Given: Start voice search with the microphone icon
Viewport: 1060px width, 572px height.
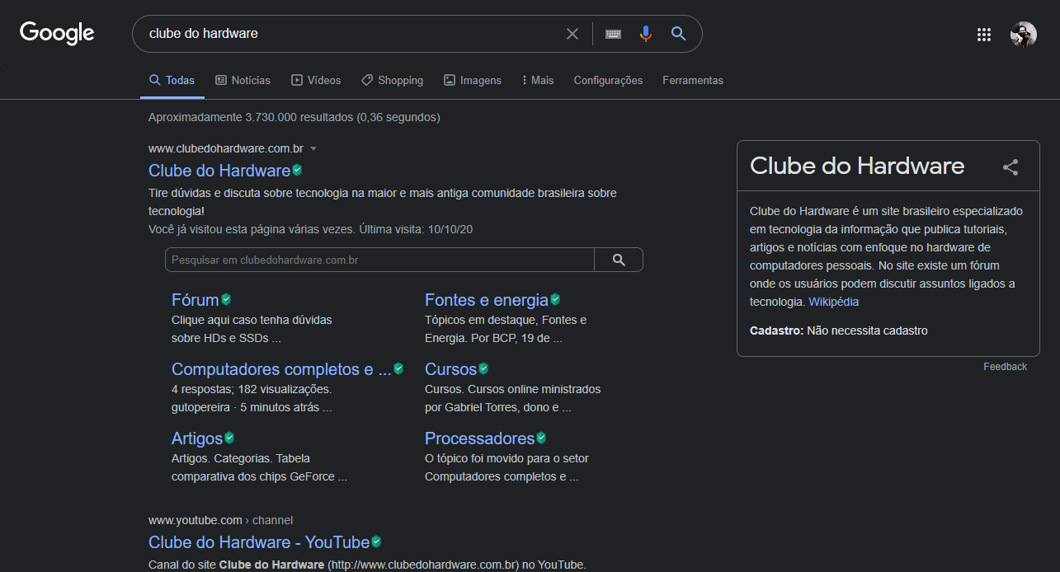Looking at the screenshot, I should point(646,34).
